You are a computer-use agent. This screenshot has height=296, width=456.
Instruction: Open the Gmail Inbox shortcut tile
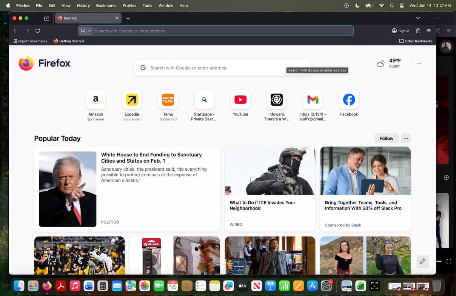[x=313, y=100]
